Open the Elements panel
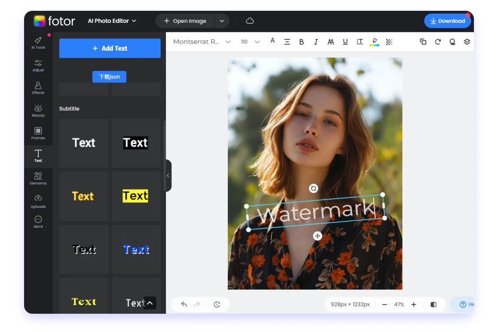Image resolution: width=498 pixels, height=332 pixels. [x=38, y=178]
